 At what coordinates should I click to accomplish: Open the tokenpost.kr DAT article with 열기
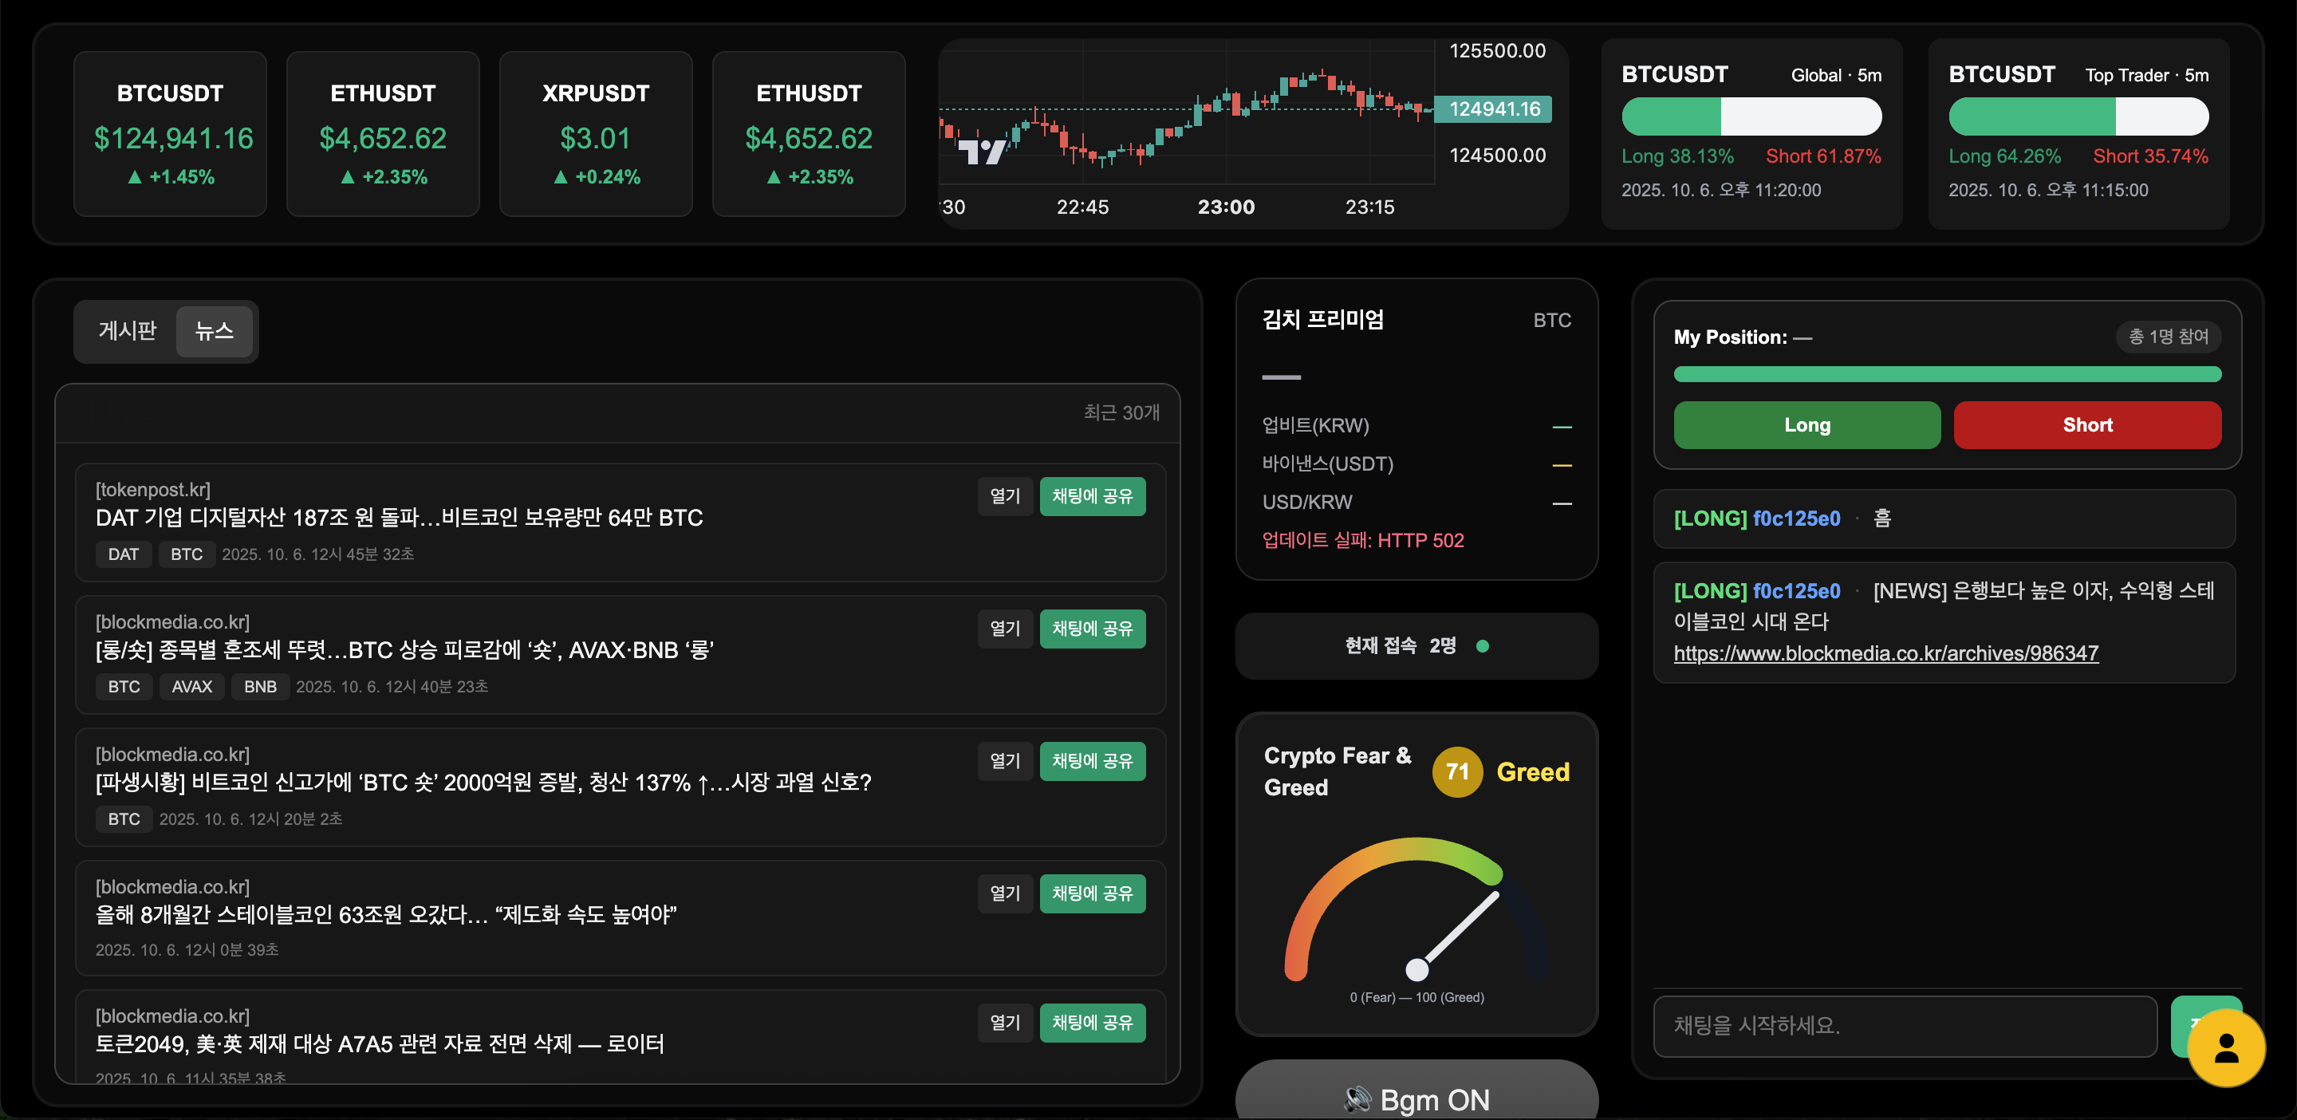(1004, 496)
